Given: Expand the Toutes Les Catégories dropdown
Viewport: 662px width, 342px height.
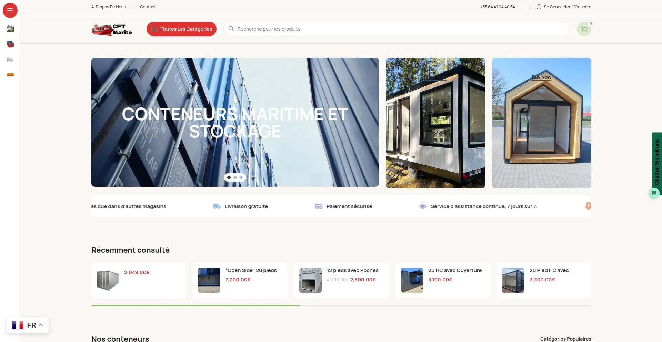Looking at the screenshot, I should [181, 29].
